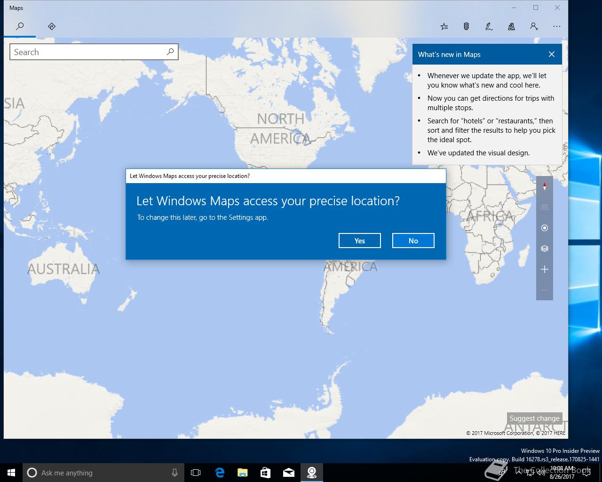Zoom out with the minus icon
602x482 pixels.
click(x=545, y=290)
